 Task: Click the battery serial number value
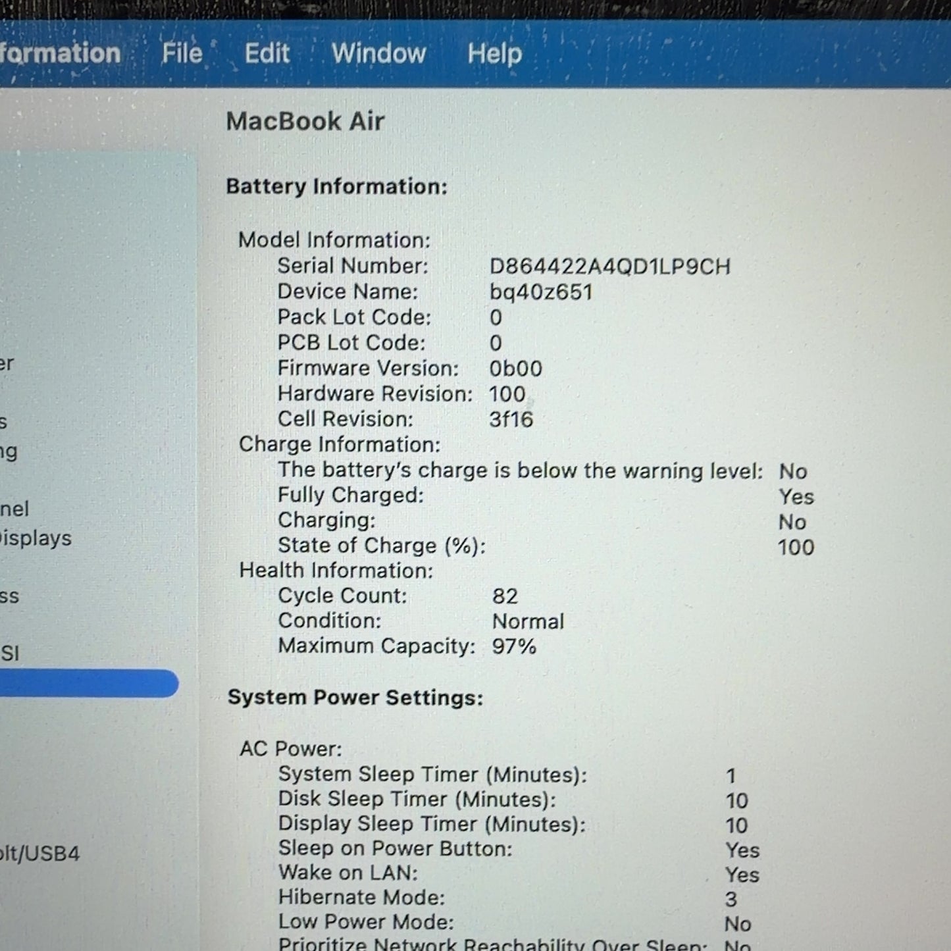tap(609, 267)
